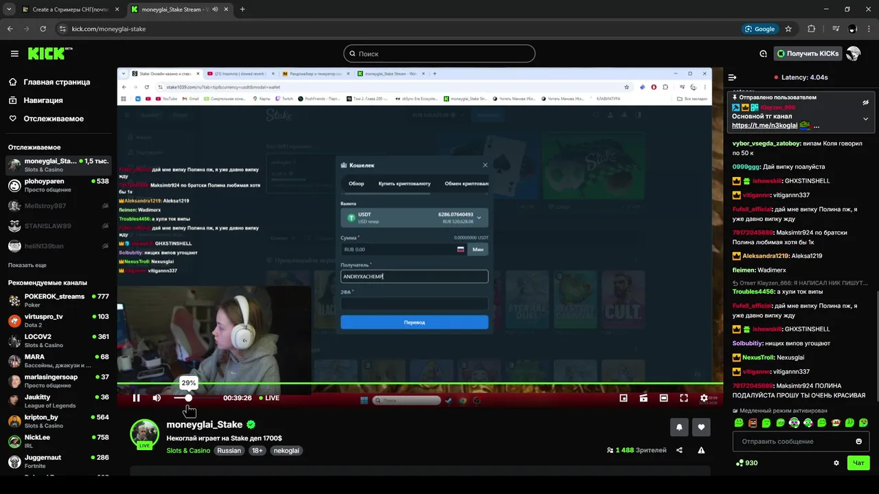Open virtuspro_tv recommended channel

pyautogui.click(x=58, y=320)
